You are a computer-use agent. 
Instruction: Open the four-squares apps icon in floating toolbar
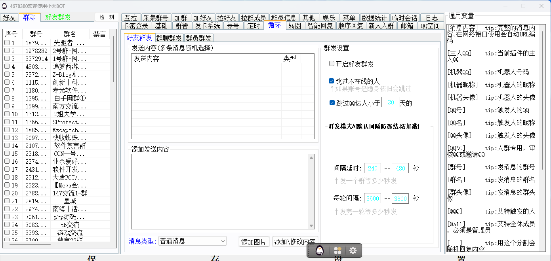337,251
